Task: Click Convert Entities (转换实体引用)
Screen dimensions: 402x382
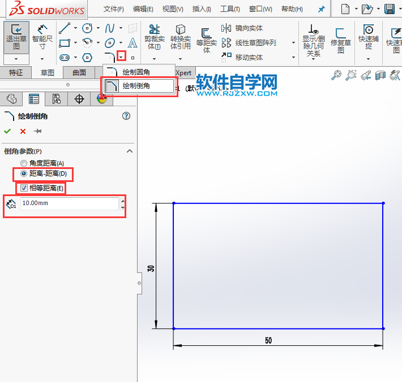Action: click(181, 37)
